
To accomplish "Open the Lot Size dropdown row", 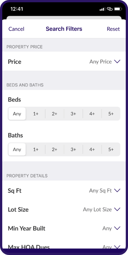I will click(x=64, y=209).
